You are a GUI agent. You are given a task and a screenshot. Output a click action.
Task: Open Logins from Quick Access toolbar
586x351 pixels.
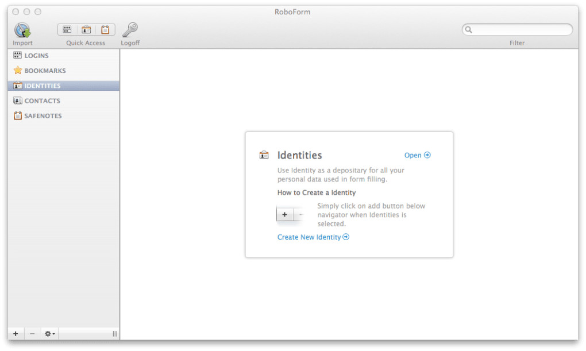tap(67, 29)
